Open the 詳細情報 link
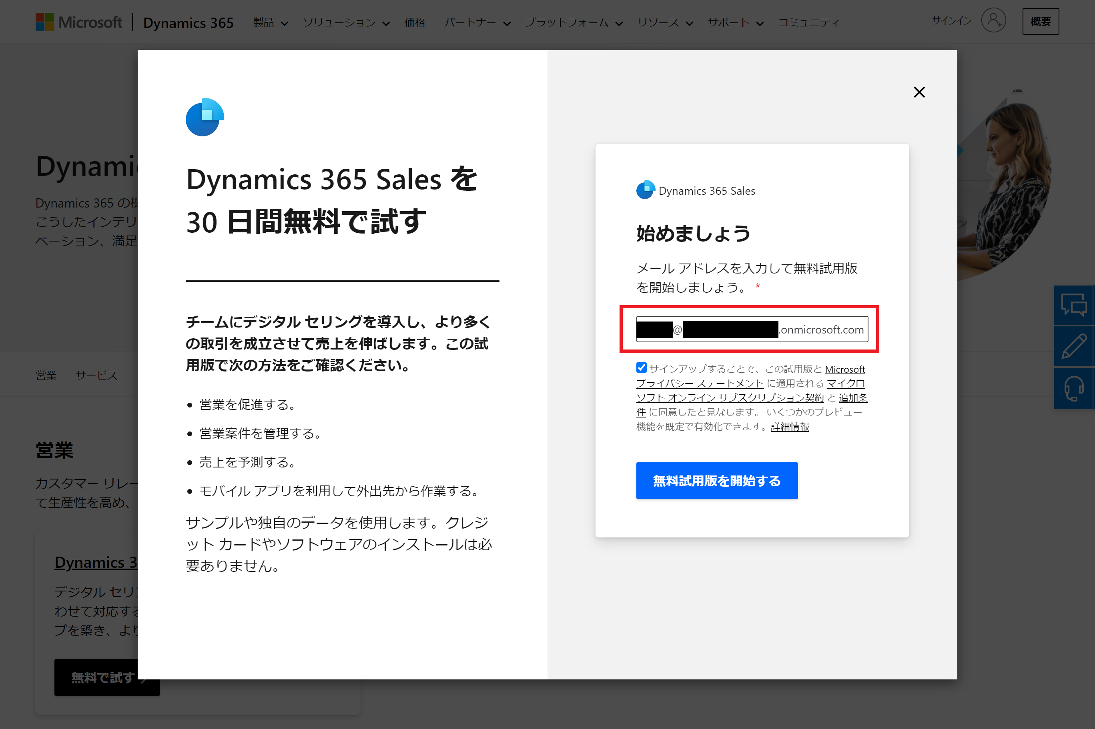1095x729 pixels. coord(790,426)
